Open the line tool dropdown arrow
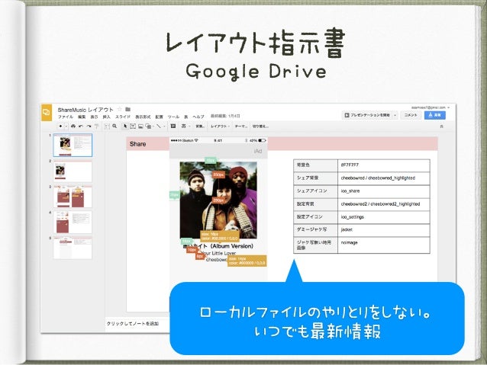Image resolution: width=487 pixels, height=365 pixels. click(163, 126)
